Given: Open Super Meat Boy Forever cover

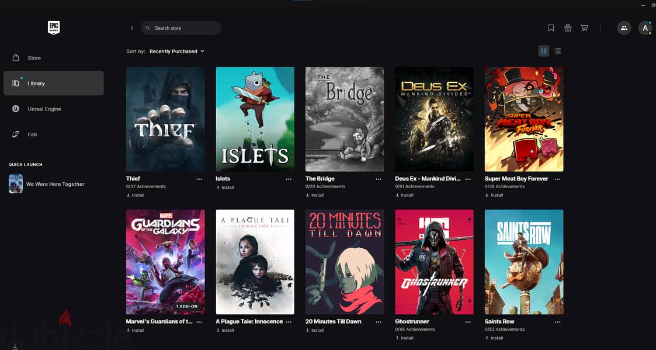Looking at the screenshot, I should pyautogui.click(x=524, y=119).
